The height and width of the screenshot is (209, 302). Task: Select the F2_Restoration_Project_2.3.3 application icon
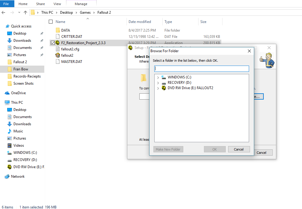tap(57, 43)
